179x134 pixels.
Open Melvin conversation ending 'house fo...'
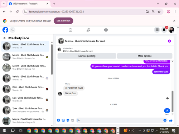[25, 57]
